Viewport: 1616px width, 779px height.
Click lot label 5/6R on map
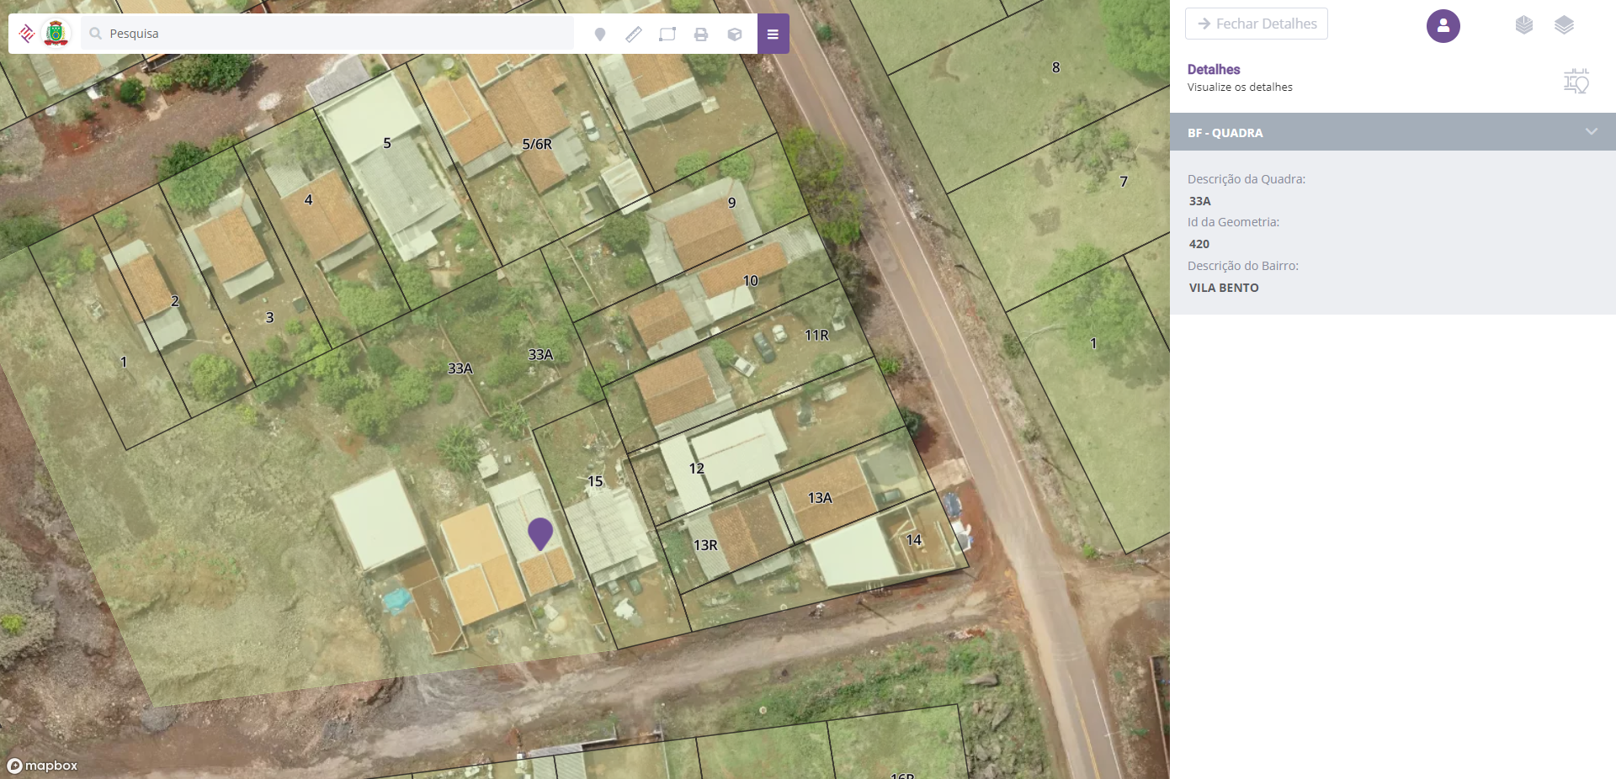click(537, 144)
